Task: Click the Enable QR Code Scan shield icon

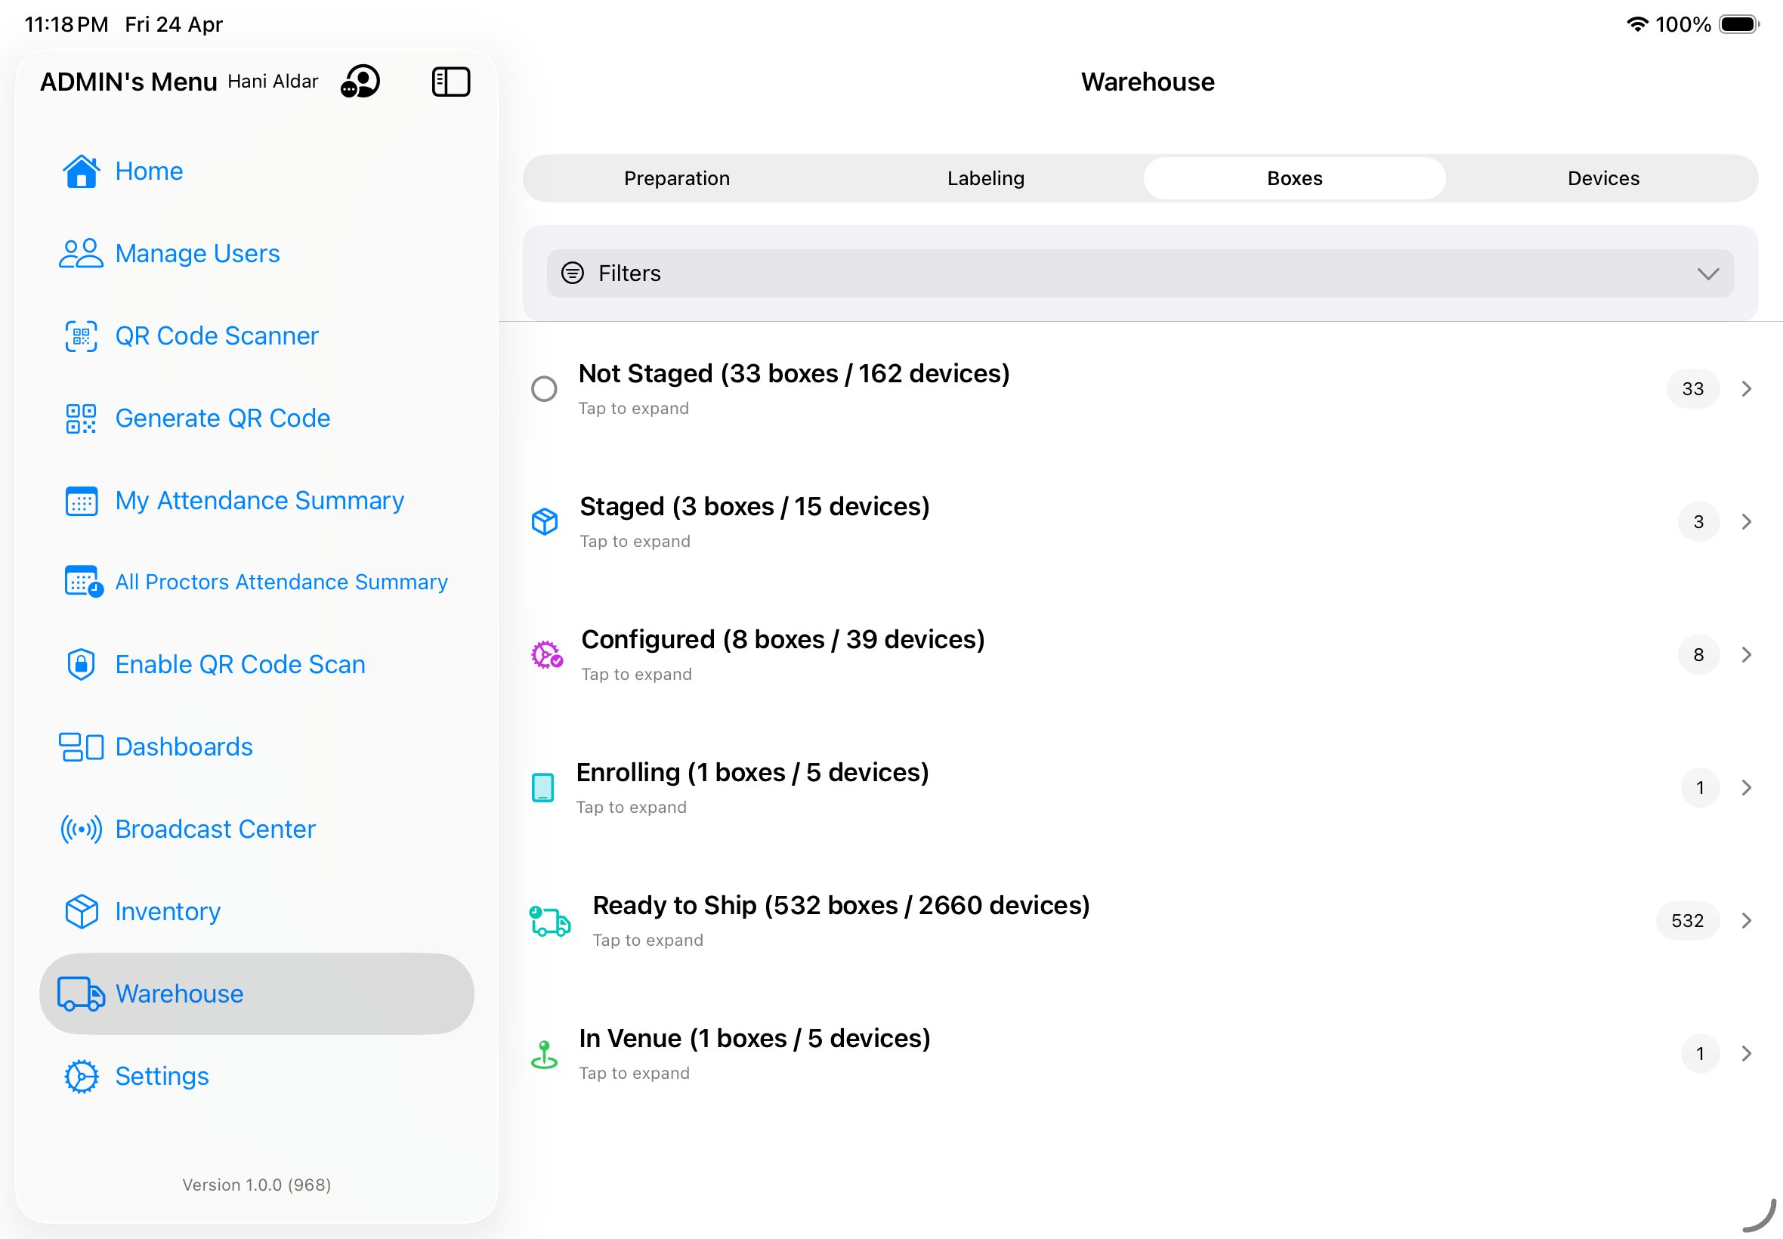Action: 81,665
